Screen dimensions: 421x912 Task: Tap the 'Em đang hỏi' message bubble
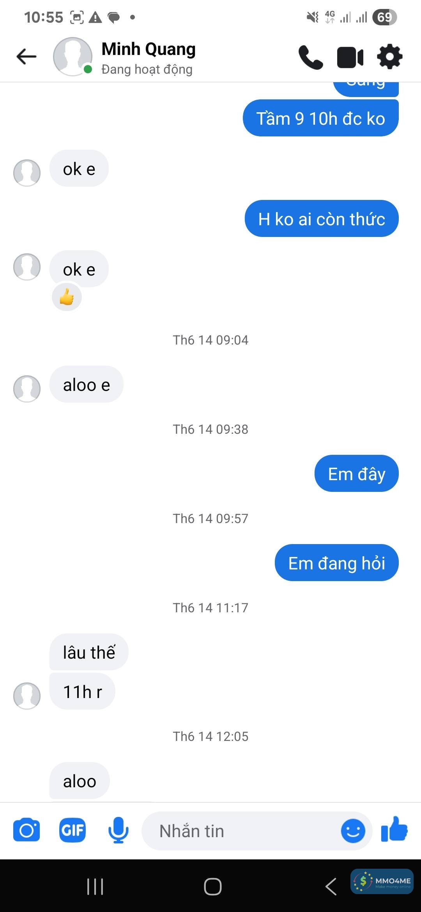point(337,563)
